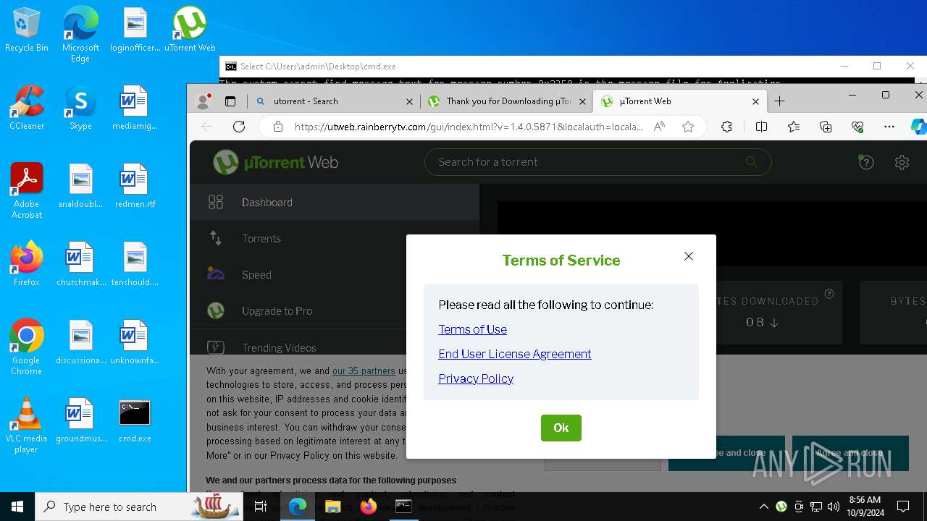The width and height of the screenshot is (927, 521).
Task: Open the Recycle Bin desktop icon
Action: tap(27, 30)
